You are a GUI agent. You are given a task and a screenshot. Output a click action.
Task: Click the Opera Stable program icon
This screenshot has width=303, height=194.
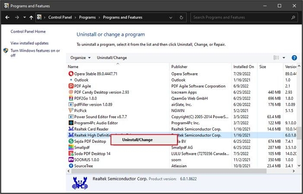tap(71, 74)
